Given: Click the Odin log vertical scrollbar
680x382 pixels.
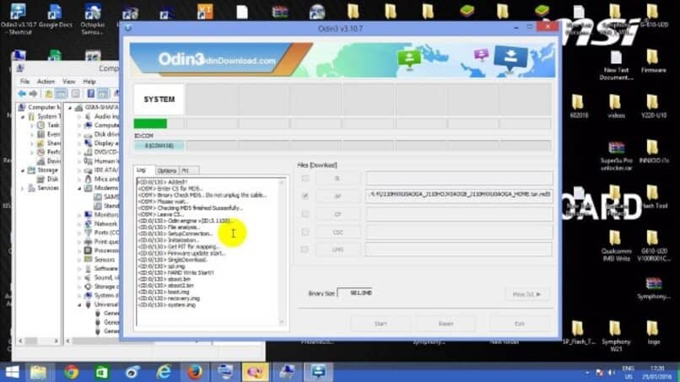Looking at the screenshot, I should point(282,251).
